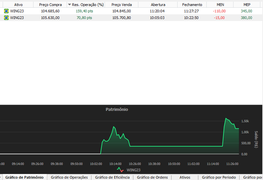
Task: Open the Gráfico de Patrimônio tab
Action: click(x=24, y=177)
